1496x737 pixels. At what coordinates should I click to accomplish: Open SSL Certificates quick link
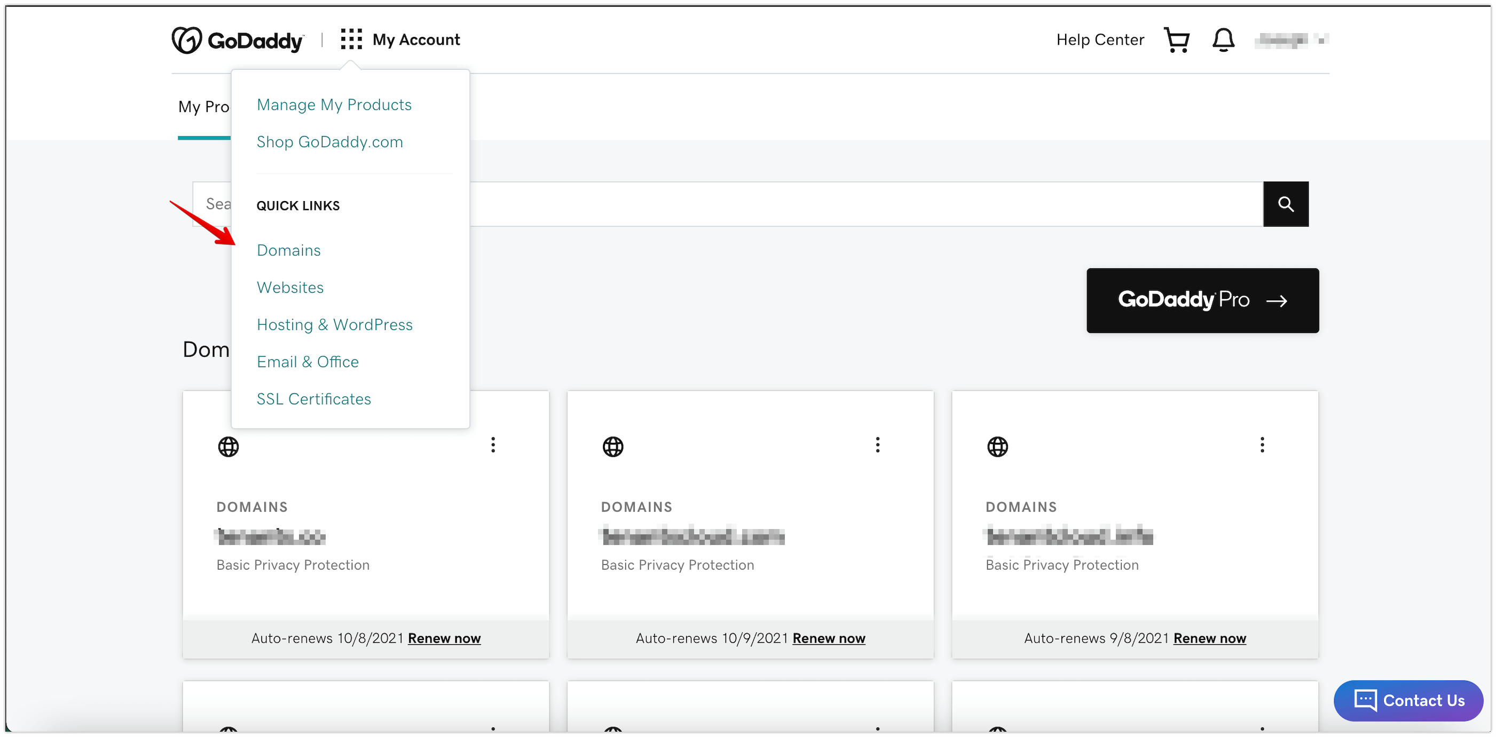(313, 399)
